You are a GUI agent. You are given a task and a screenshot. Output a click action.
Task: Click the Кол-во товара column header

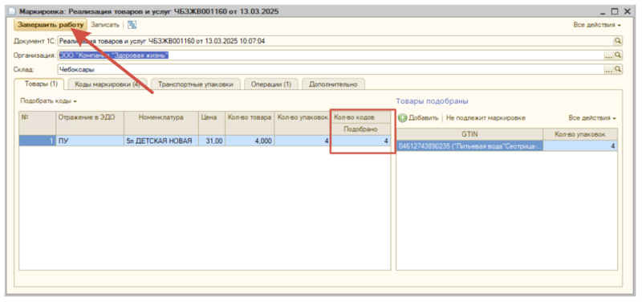coord(250,123)
